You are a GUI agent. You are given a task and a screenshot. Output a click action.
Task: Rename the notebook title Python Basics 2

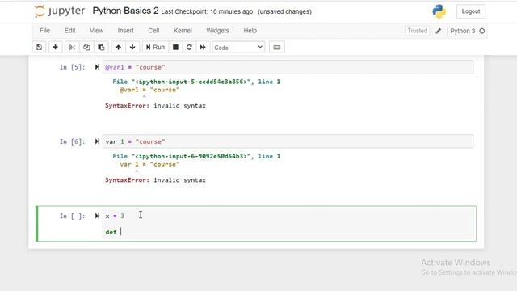coord(125,11)
